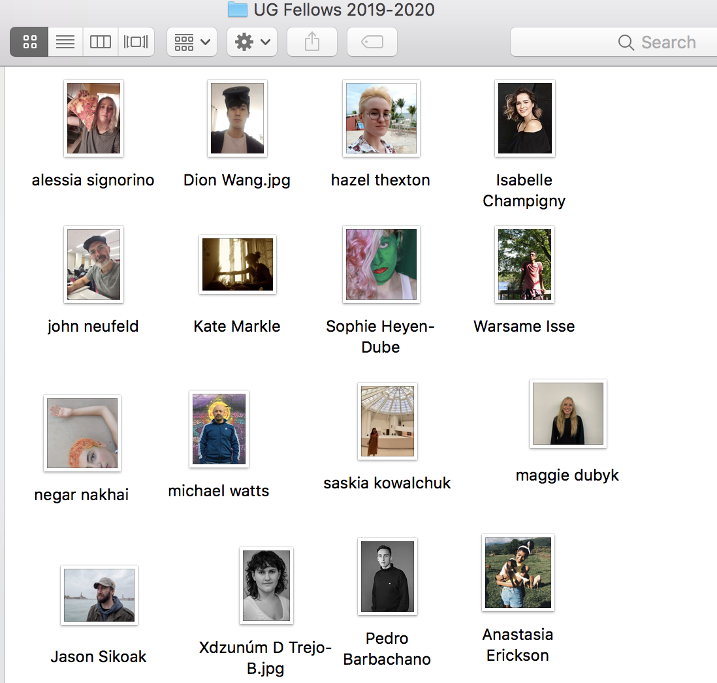
Task: Select the Dion Wang.jpg file
Action: click(237, 118)
